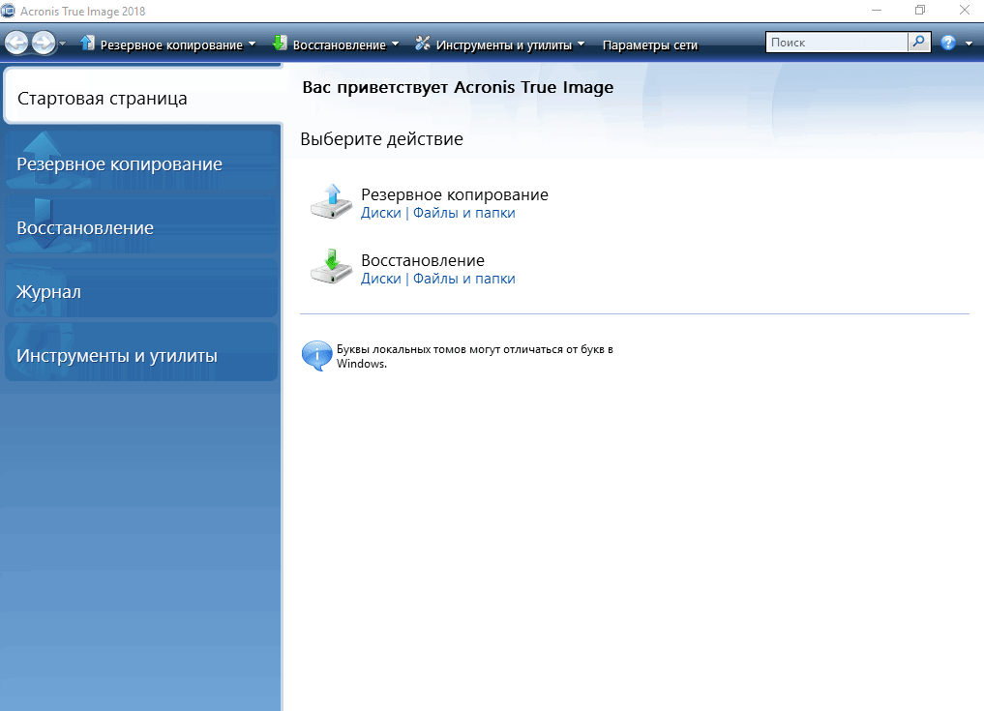Viewport: 984px width, 711px height.
Task: Click the blue help question icon
Action: click(948, 43)
